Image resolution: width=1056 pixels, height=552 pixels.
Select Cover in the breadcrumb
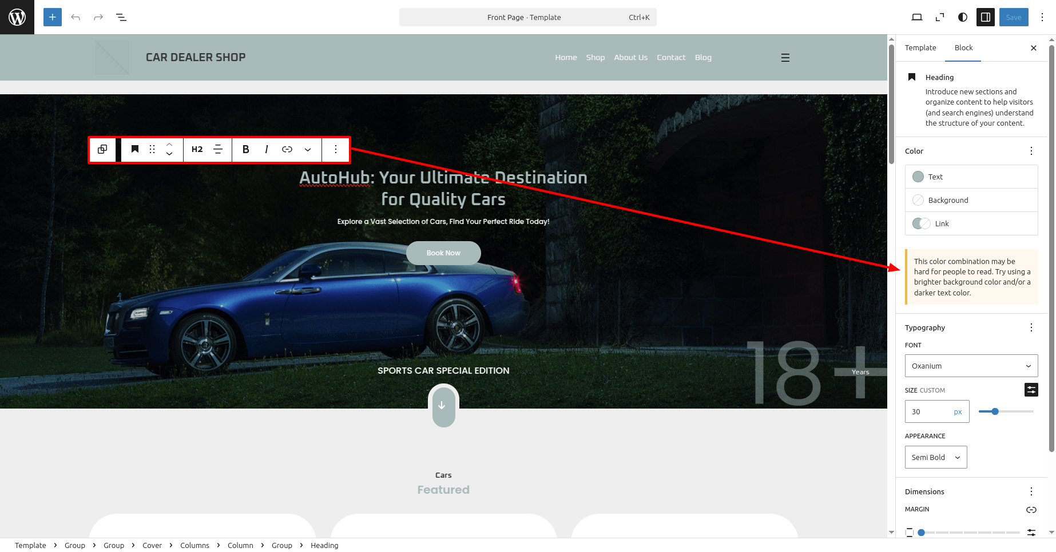click(x=152, y=545)
